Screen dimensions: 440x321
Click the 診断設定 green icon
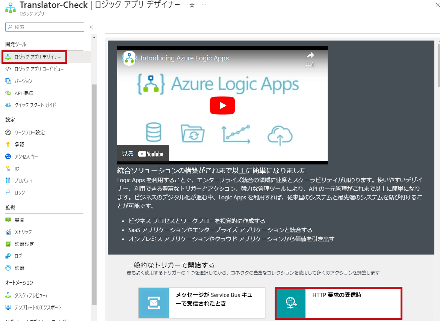[x=8, y=244]
